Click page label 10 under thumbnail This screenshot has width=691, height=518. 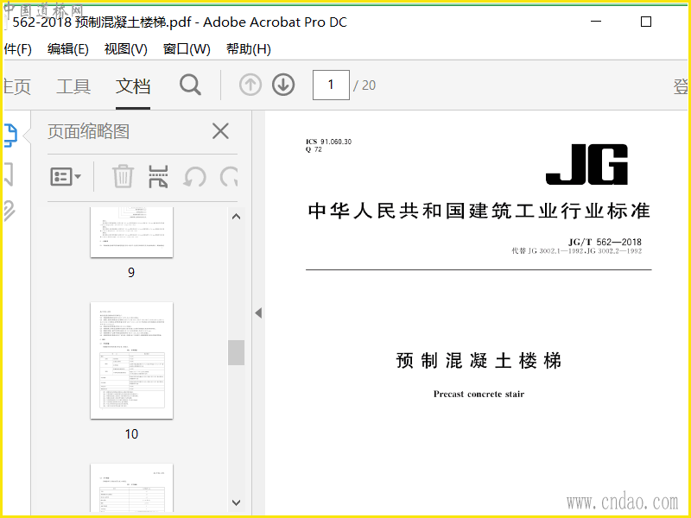pyautogui.click(x=131, y=434)
